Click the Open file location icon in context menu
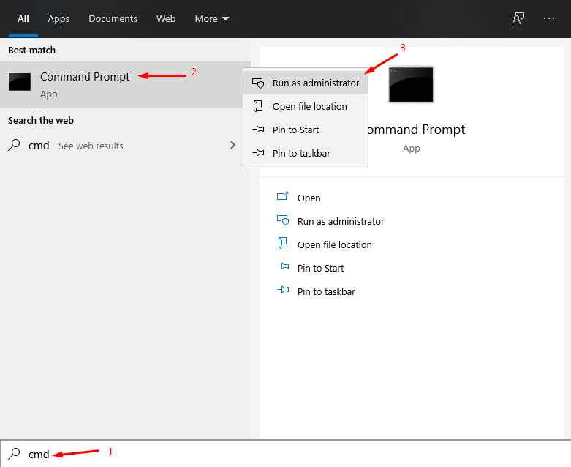Screen dimensions: 571x467 (x=258, y=106)
